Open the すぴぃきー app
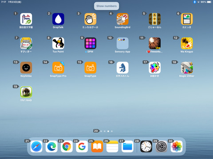Image resolution: width=213 pixels, height=159 pixels. pyautogui.click(x=26, y=43)
